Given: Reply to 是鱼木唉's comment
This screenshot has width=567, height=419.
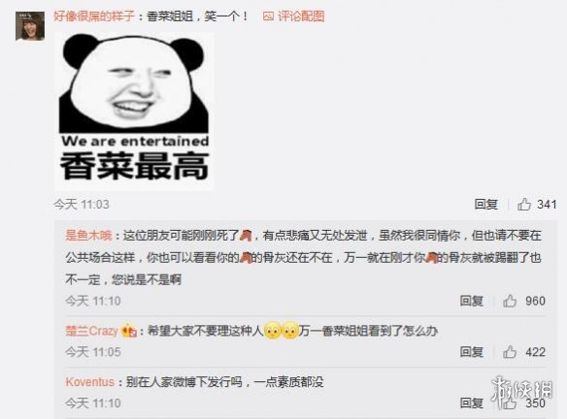Looking at the screenshot, I should 472,301.
